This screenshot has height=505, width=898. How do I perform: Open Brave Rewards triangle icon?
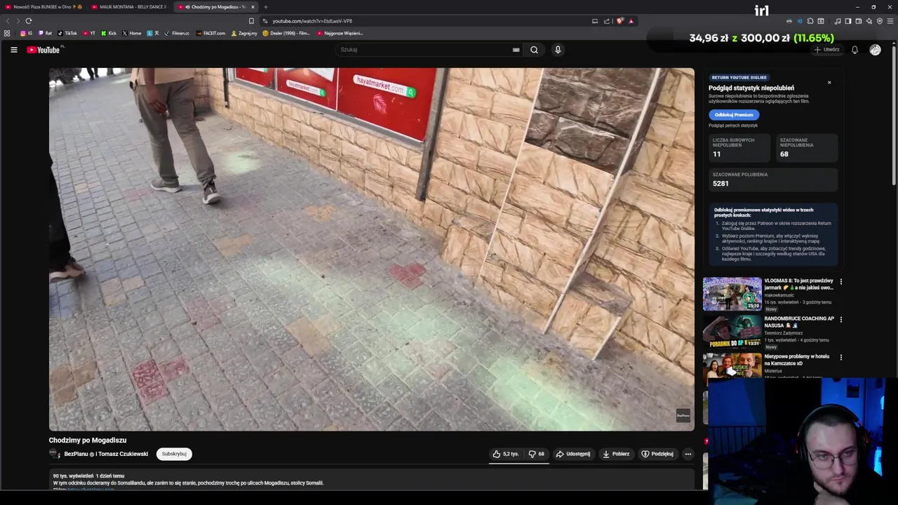click(x=631, y=21)
